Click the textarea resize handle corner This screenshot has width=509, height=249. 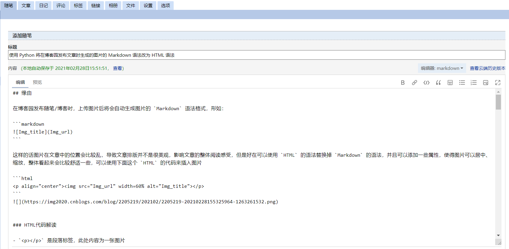pos(499,243)
